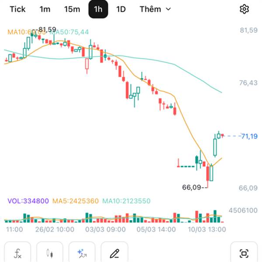262x262 pixels.
Task: Select the 1h timeframe tab
Action: click(98, 9)
